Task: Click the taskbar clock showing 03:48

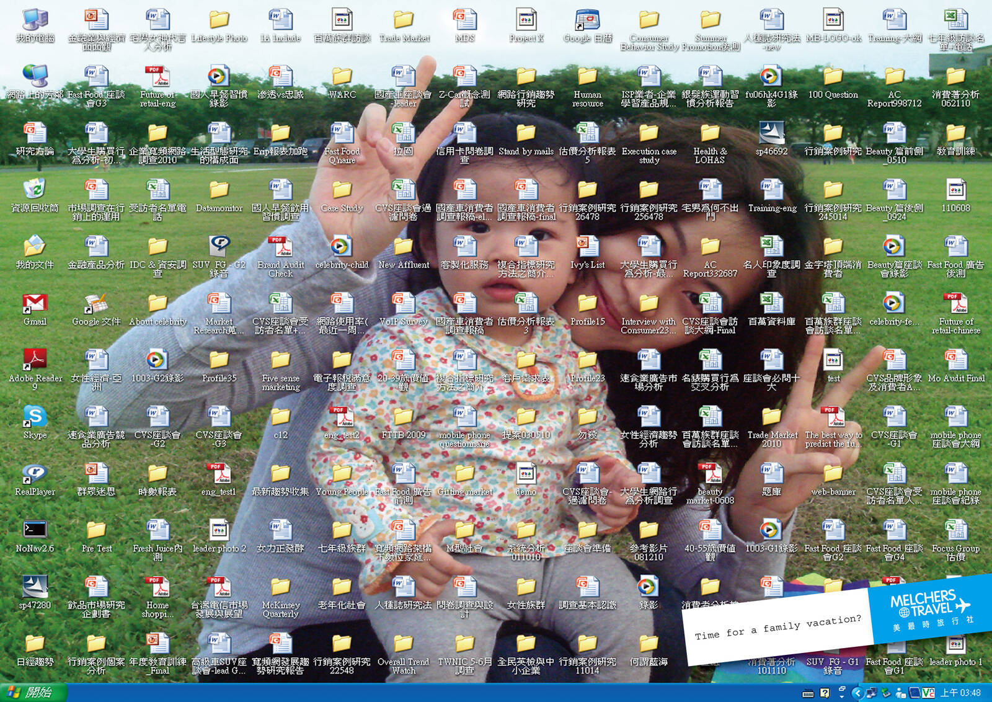Action: click(960, 693)
